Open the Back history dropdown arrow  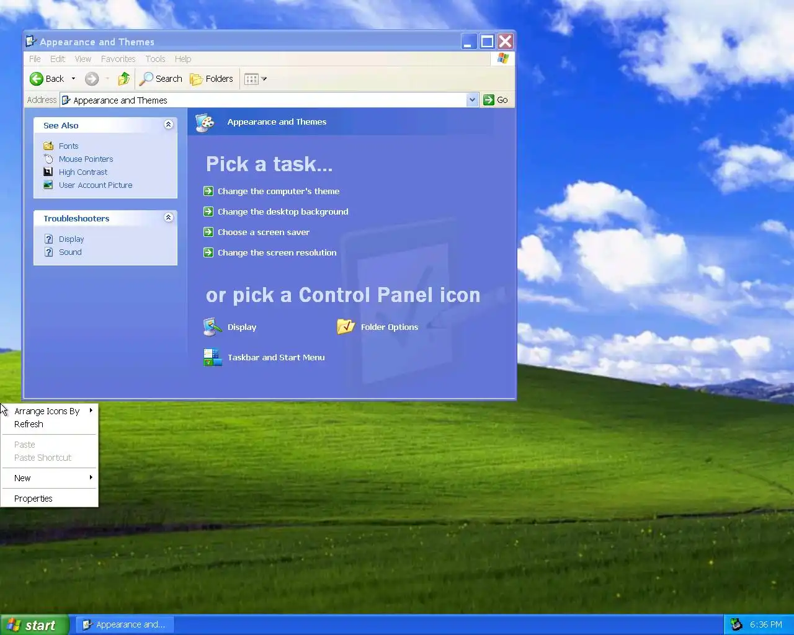coord(73,79)
